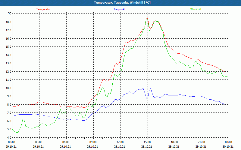Click the 18:00 time label
The height and width of the screenshot is (150, 241).
175,142
